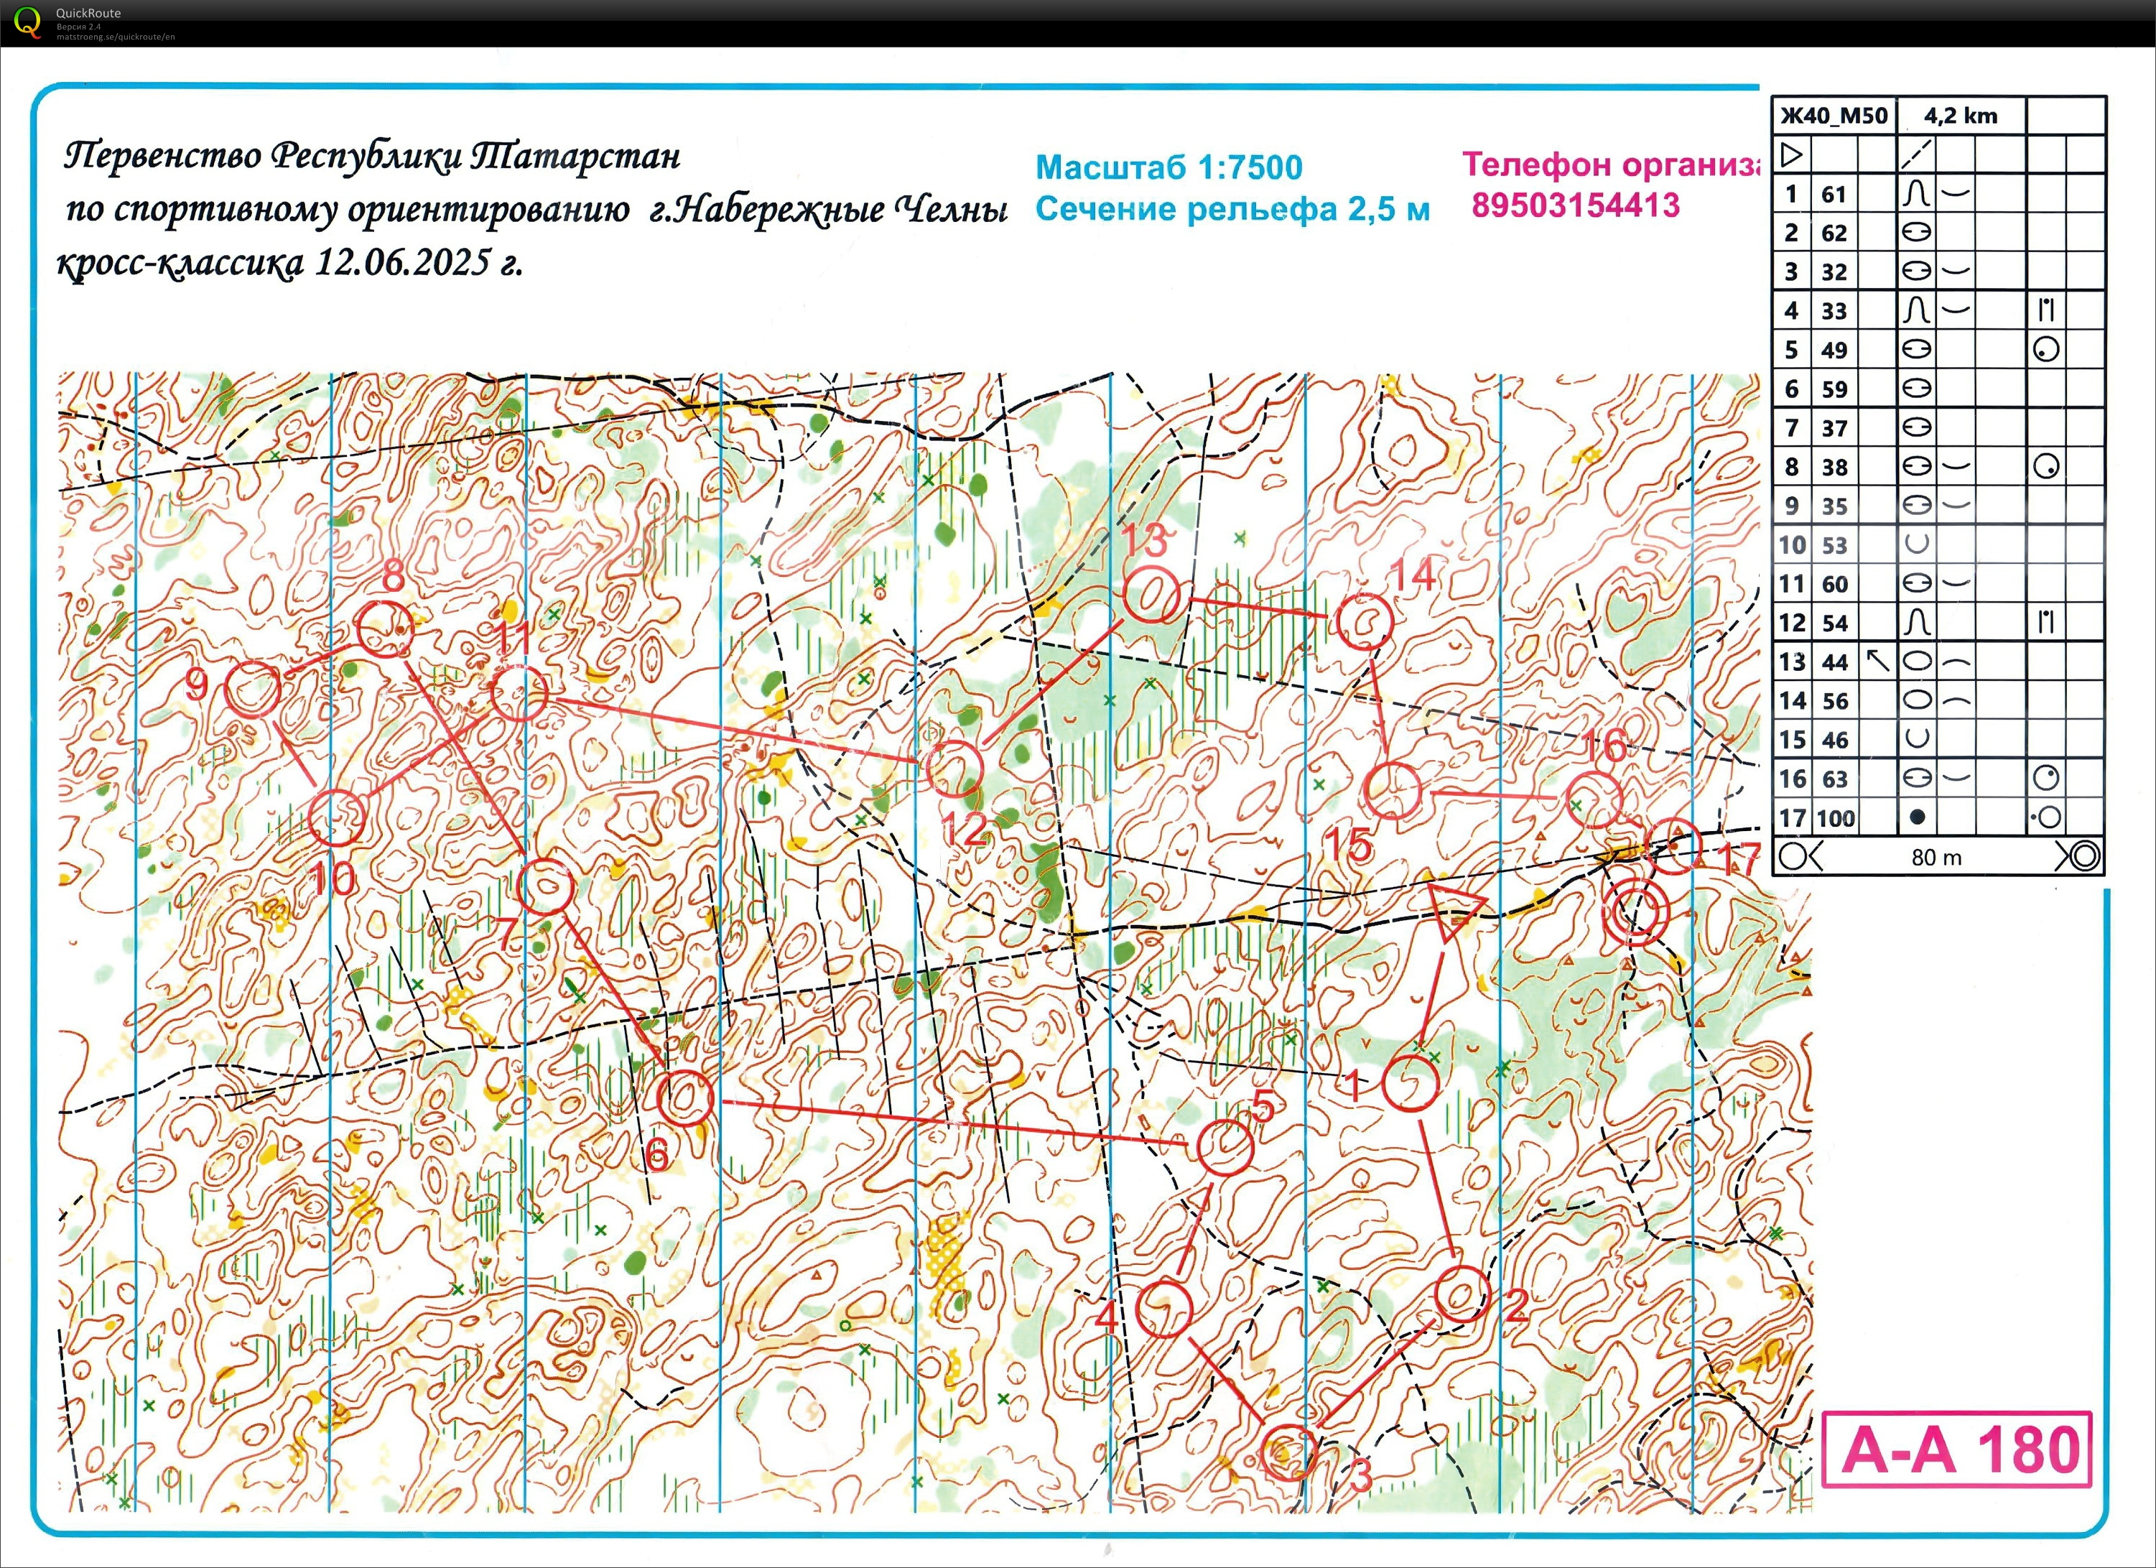This screenshot has width=2156, height=1568.
Task: Click control code 56 in the table
Action: coord(1834,702)
